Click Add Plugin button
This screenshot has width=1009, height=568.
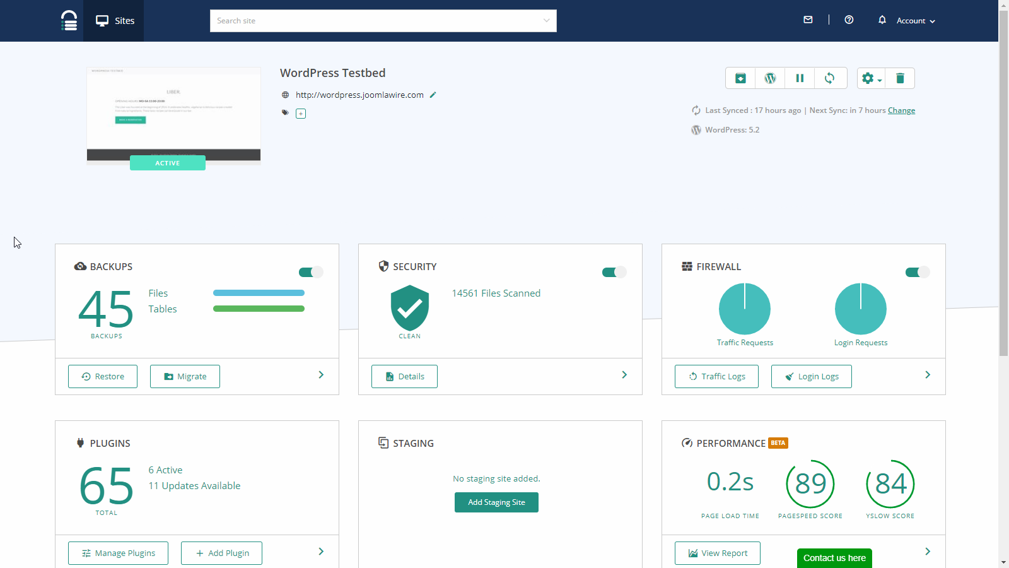(x=221, y=553)
